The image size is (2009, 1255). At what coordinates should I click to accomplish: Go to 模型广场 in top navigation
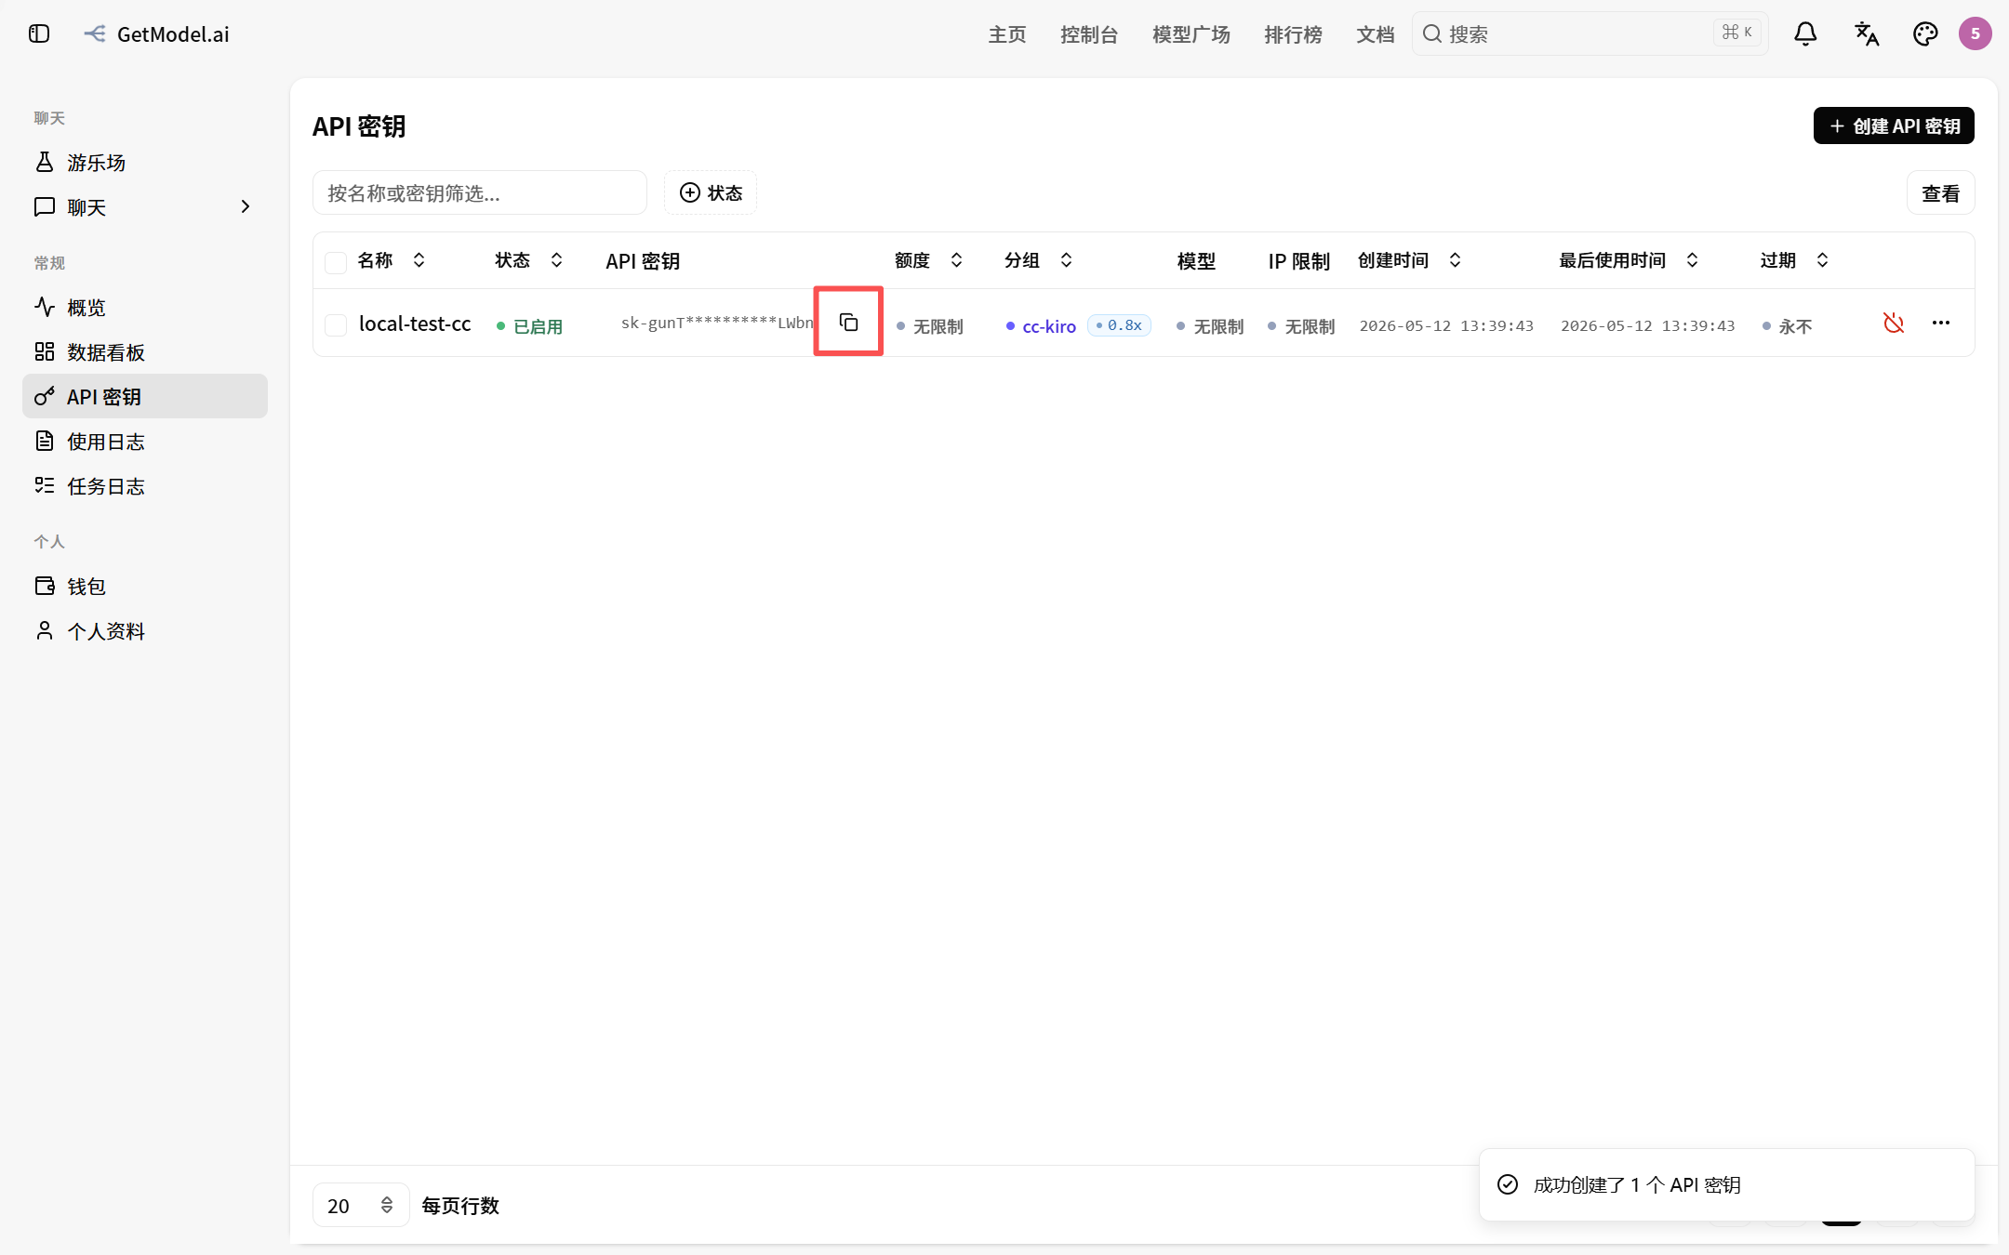[x=1191, y=34]
